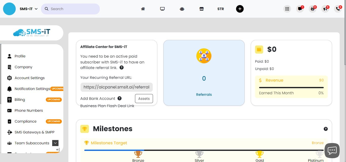Go to Account Settings
The height and width of the screenshot is (162, 346).
click(30, 78)
